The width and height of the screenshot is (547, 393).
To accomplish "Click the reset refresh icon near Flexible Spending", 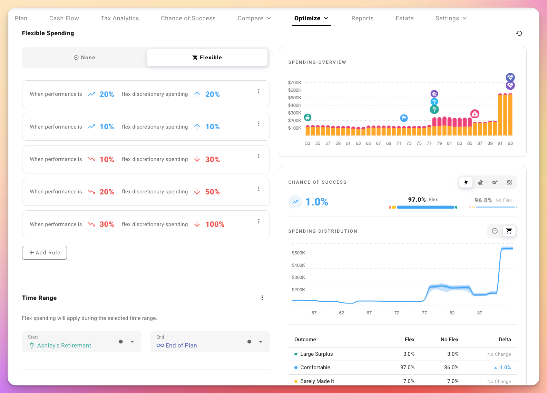I will click(x=519, y=33).
